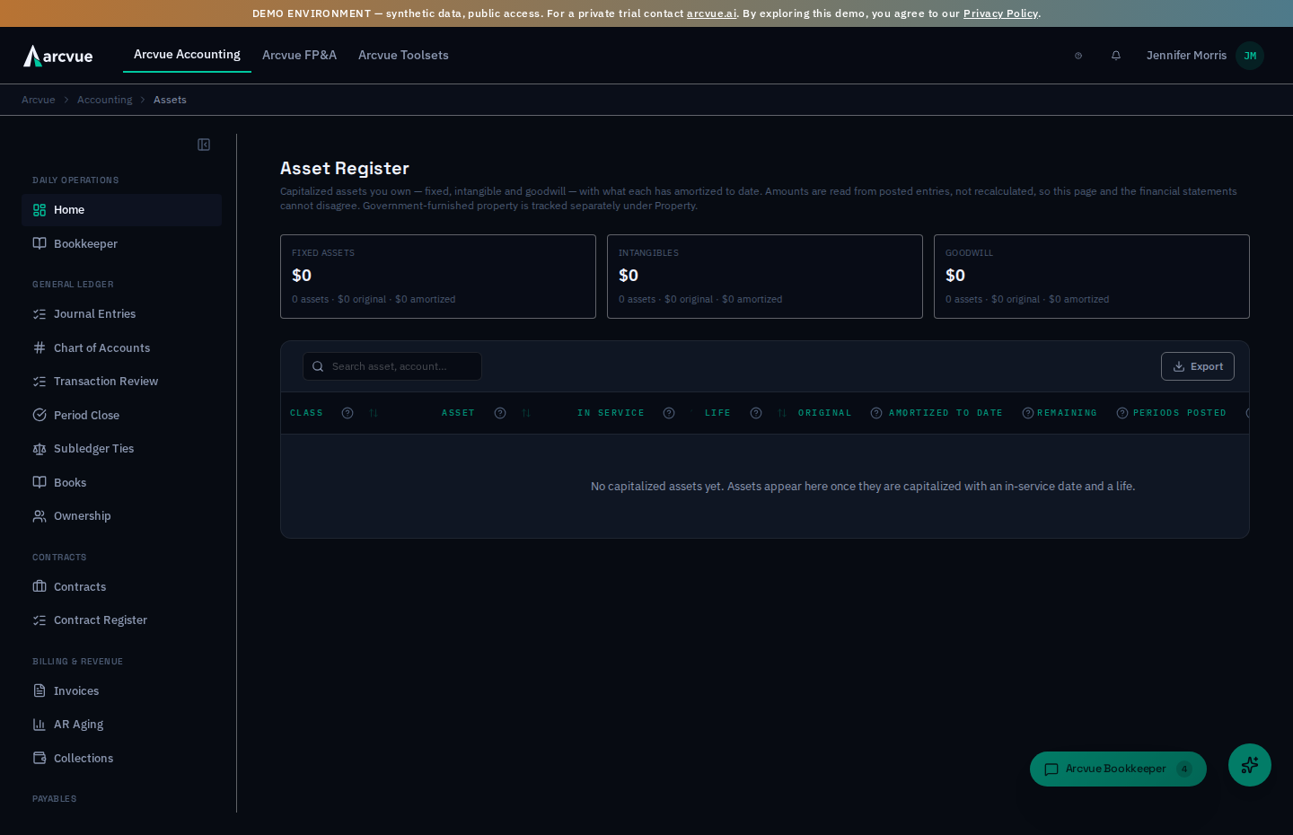Open Transaction Review page
1293x835 pixels.
pos(121,382)
